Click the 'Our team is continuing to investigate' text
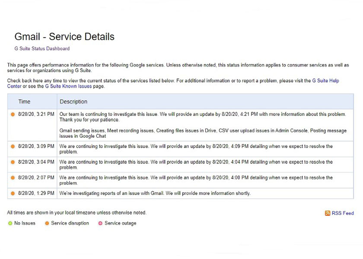This screenshot has width=363, height=259. click(203, 117)
